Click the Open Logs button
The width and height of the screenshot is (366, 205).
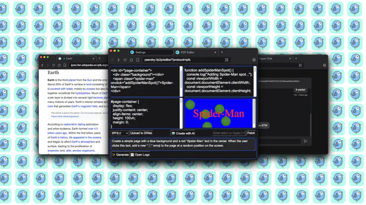[x=140, y=155]
